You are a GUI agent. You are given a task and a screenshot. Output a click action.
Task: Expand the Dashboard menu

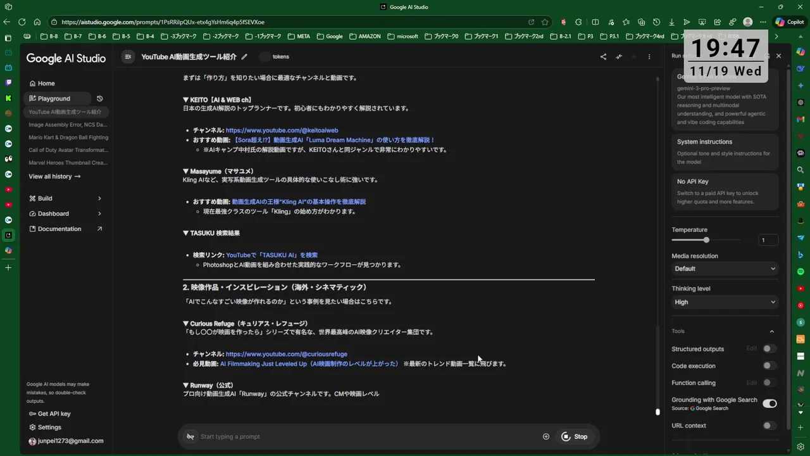point(65,213)
